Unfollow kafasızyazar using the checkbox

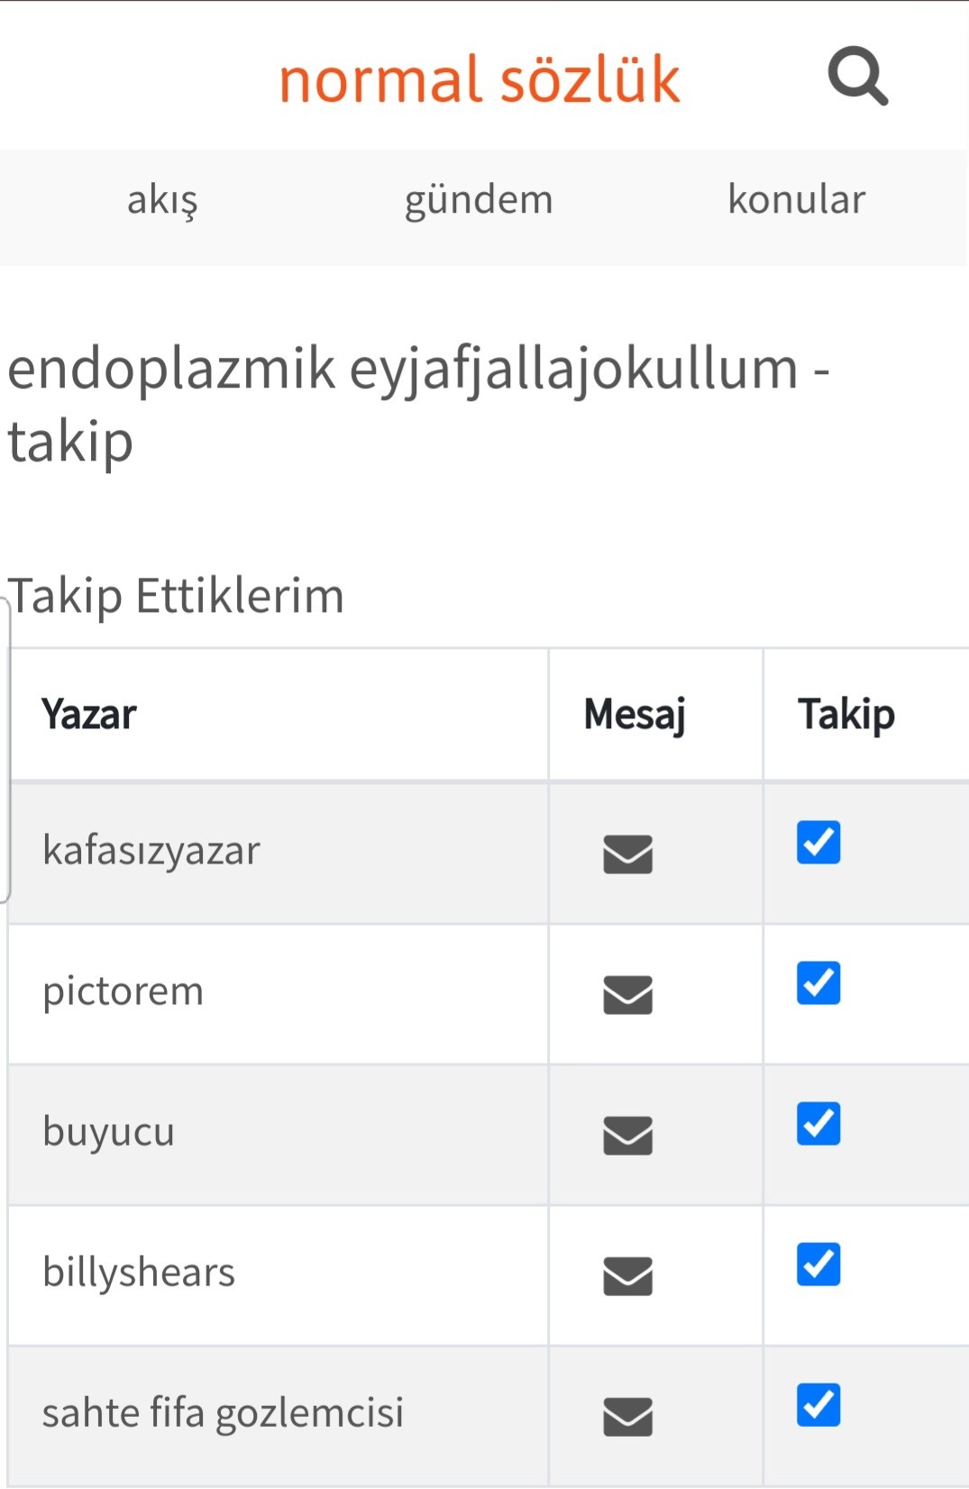click(818, 842)
